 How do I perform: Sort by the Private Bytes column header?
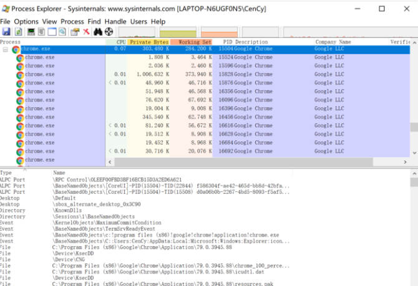click(x=148, y=42)
